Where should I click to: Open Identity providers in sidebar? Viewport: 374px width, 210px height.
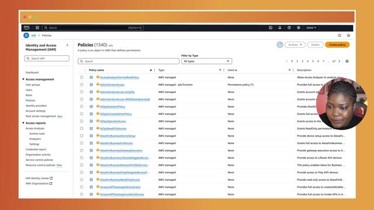36,106
